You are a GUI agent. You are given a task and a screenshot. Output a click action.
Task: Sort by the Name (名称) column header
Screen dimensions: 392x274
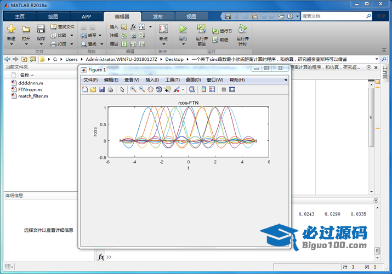click(25, 75)
